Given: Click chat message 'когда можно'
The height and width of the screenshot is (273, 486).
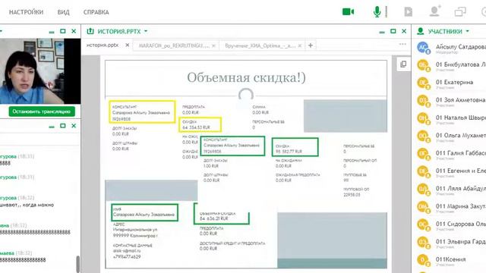Looking at the screenshot, I should pyautogui.click(x=38, y=205).
